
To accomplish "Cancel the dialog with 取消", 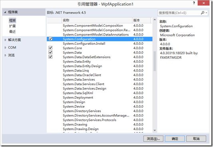I will click(x=196, y=139).
